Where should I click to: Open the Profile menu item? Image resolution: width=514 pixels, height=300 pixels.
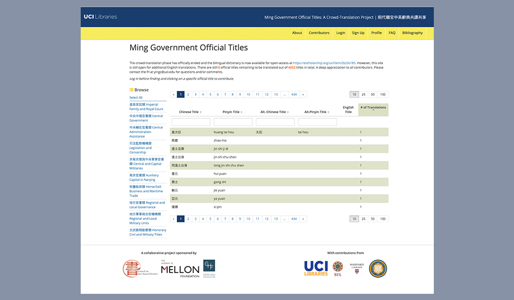pos(376,33)
